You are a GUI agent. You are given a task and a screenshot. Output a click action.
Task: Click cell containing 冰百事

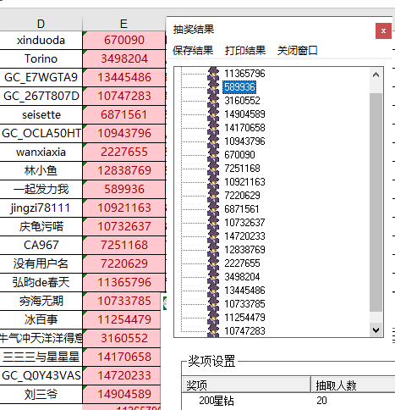[x=41, y=320]
